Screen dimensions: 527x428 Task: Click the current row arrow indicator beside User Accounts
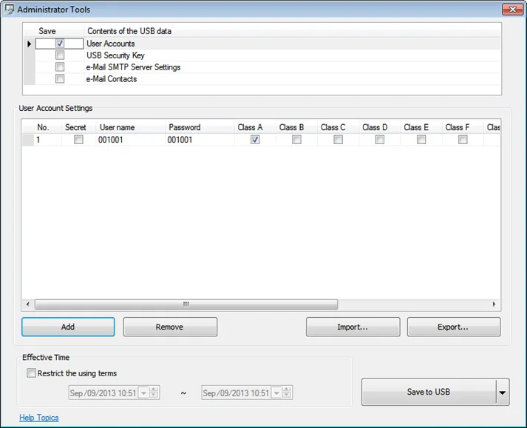30,44
